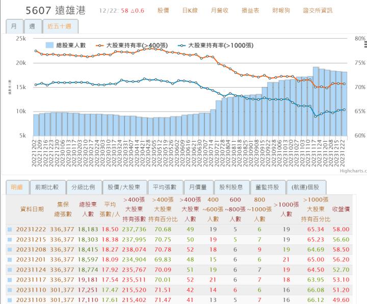Image resolution: width=367 pixels, height=304 pixels.
Task: Click the tallest shareholder bar at 20231117
Action: (x=316, y=101)
